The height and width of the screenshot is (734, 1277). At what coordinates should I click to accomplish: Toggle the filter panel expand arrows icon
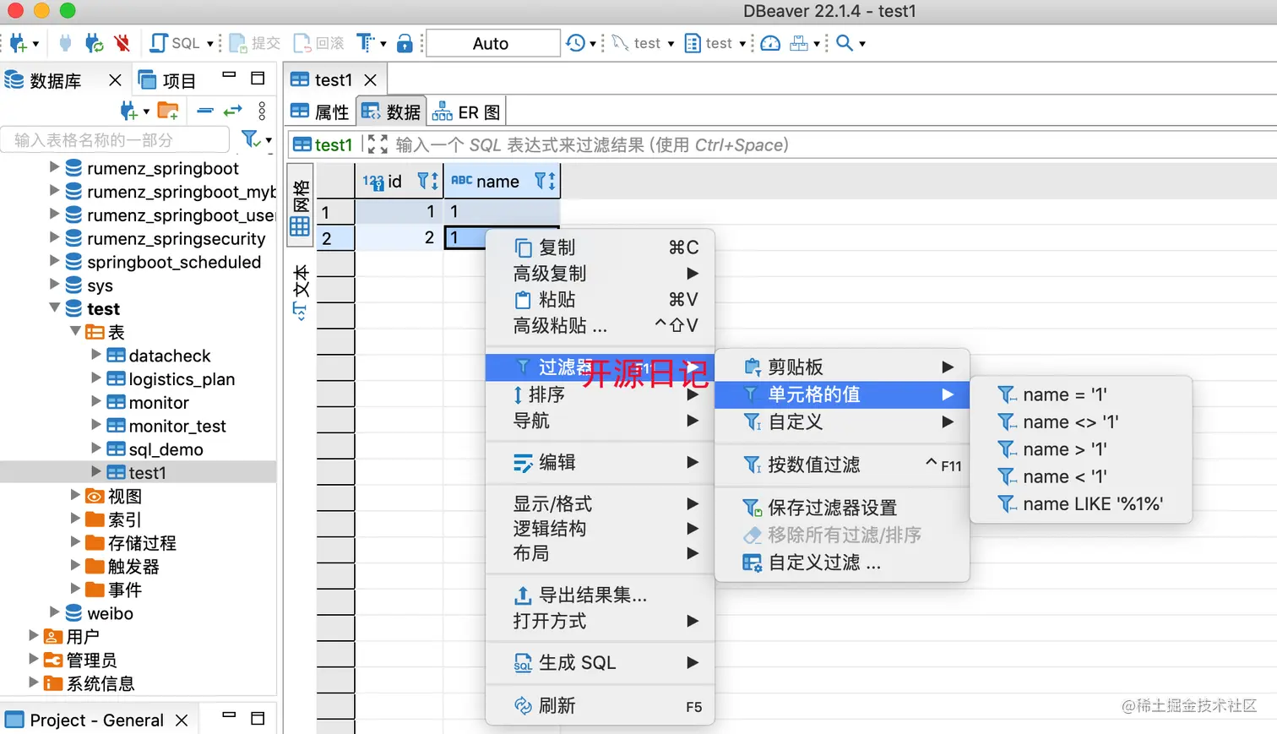pyautogui.click(x=378, y=144)
